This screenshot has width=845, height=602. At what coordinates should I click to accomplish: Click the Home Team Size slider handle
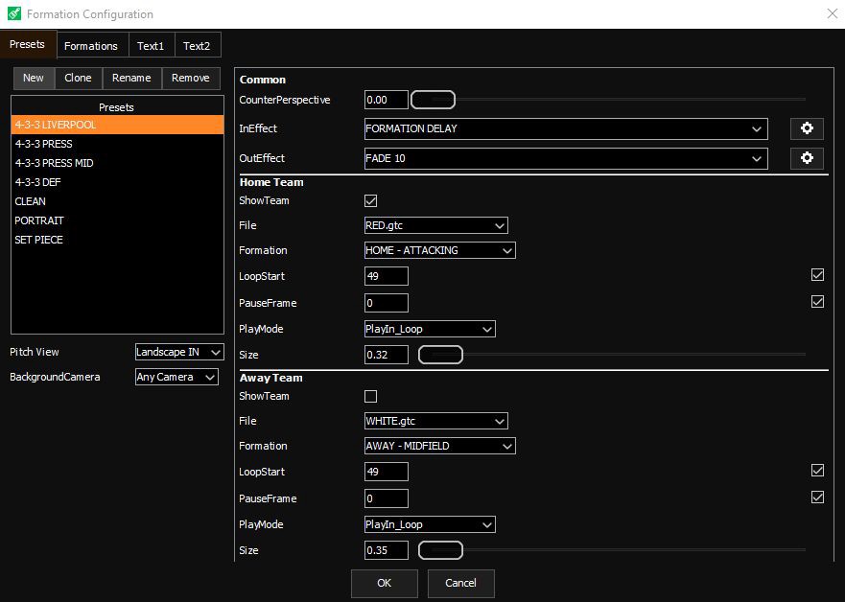point(440,355)
